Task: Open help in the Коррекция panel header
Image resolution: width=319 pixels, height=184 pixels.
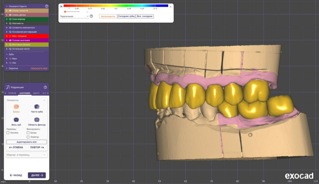Action: click(45, 87)
